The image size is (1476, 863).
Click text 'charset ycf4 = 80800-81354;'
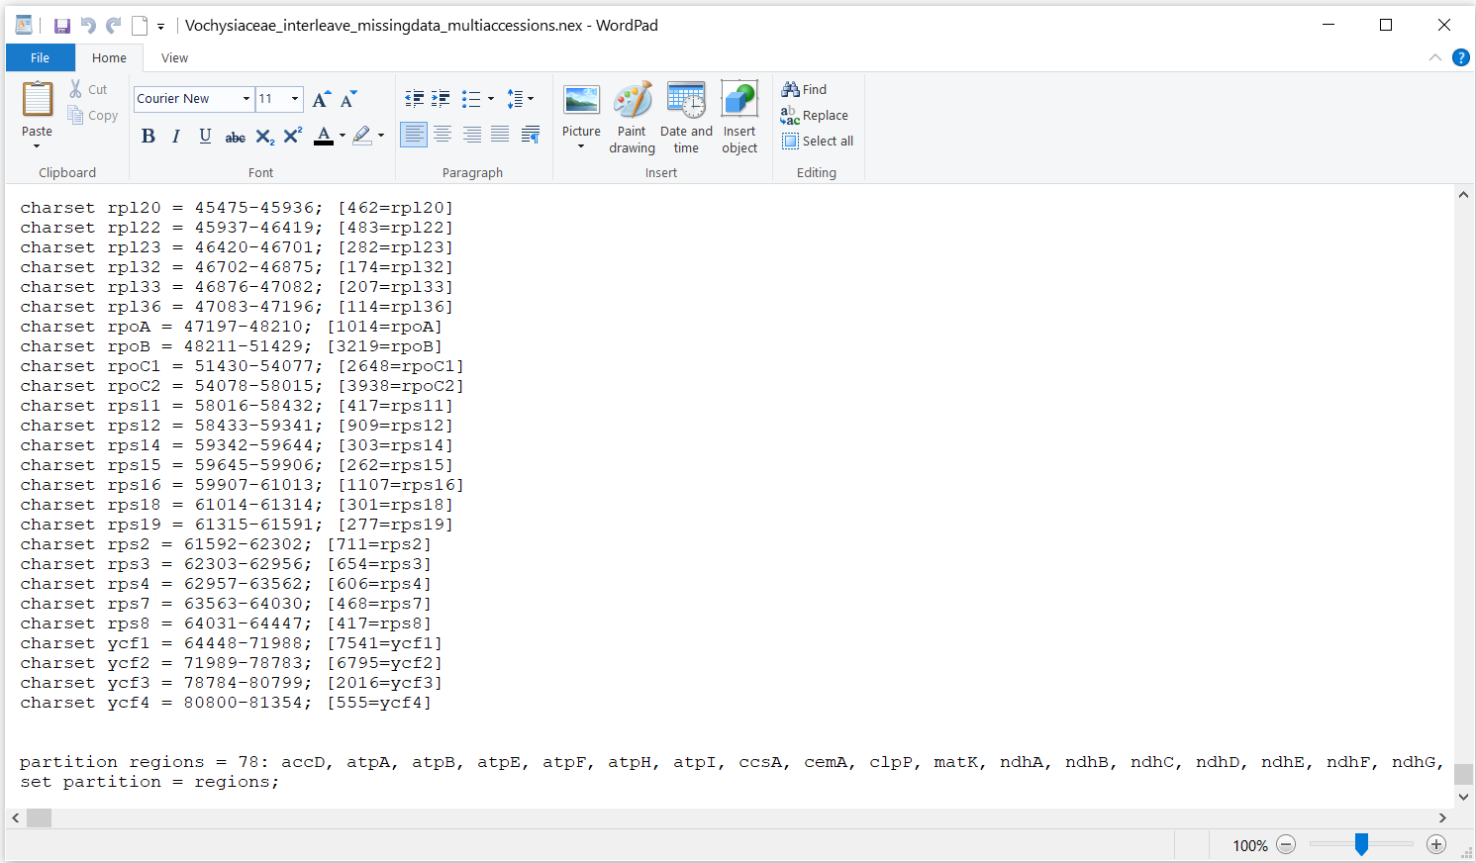(x=166, y=703)
